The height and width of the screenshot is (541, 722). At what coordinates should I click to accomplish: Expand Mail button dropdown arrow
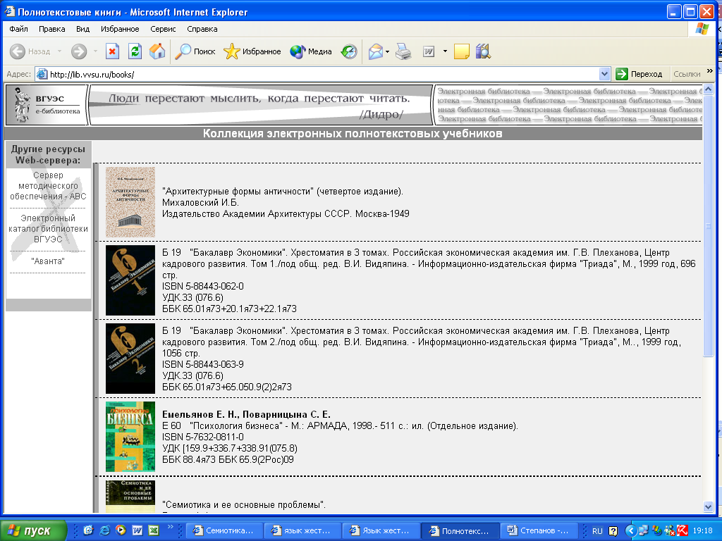[387, 51]
